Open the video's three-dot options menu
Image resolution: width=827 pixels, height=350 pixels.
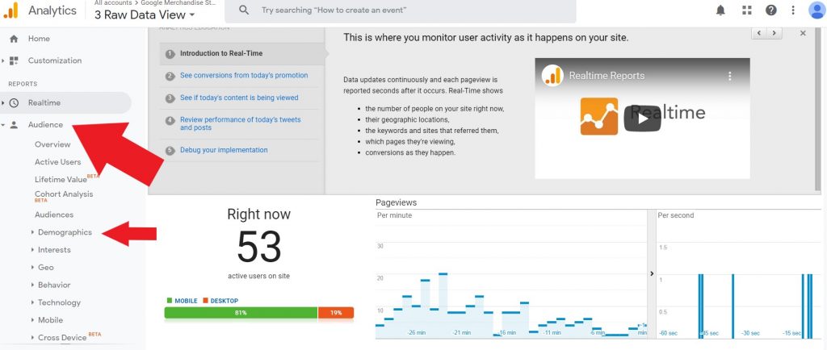[x=730, y=76]
